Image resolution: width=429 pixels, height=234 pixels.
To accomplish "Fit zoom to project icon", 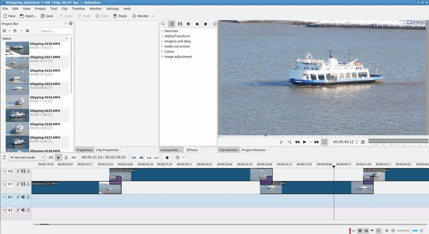I will [387, 231].
